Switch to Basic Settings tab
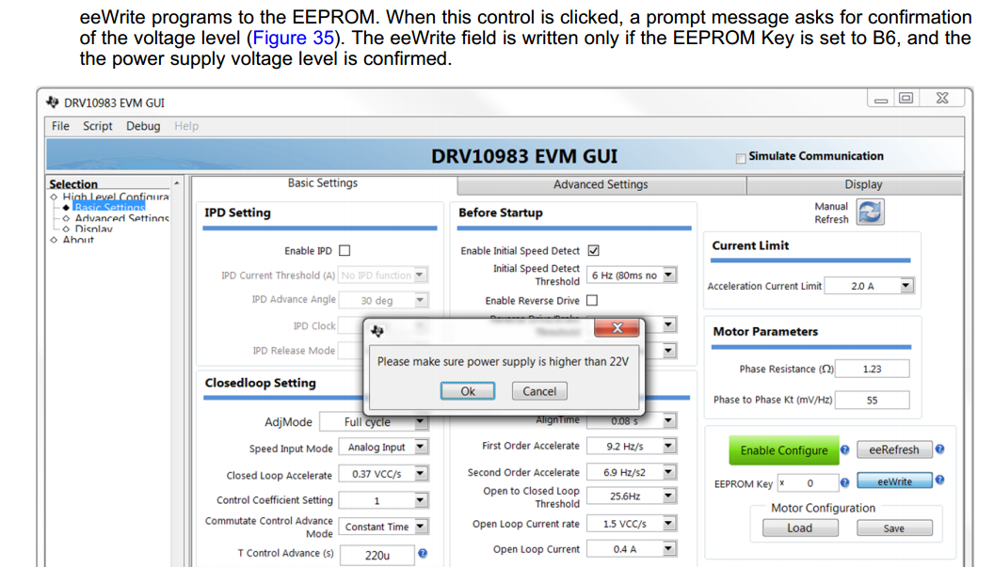 pos(323,183)
